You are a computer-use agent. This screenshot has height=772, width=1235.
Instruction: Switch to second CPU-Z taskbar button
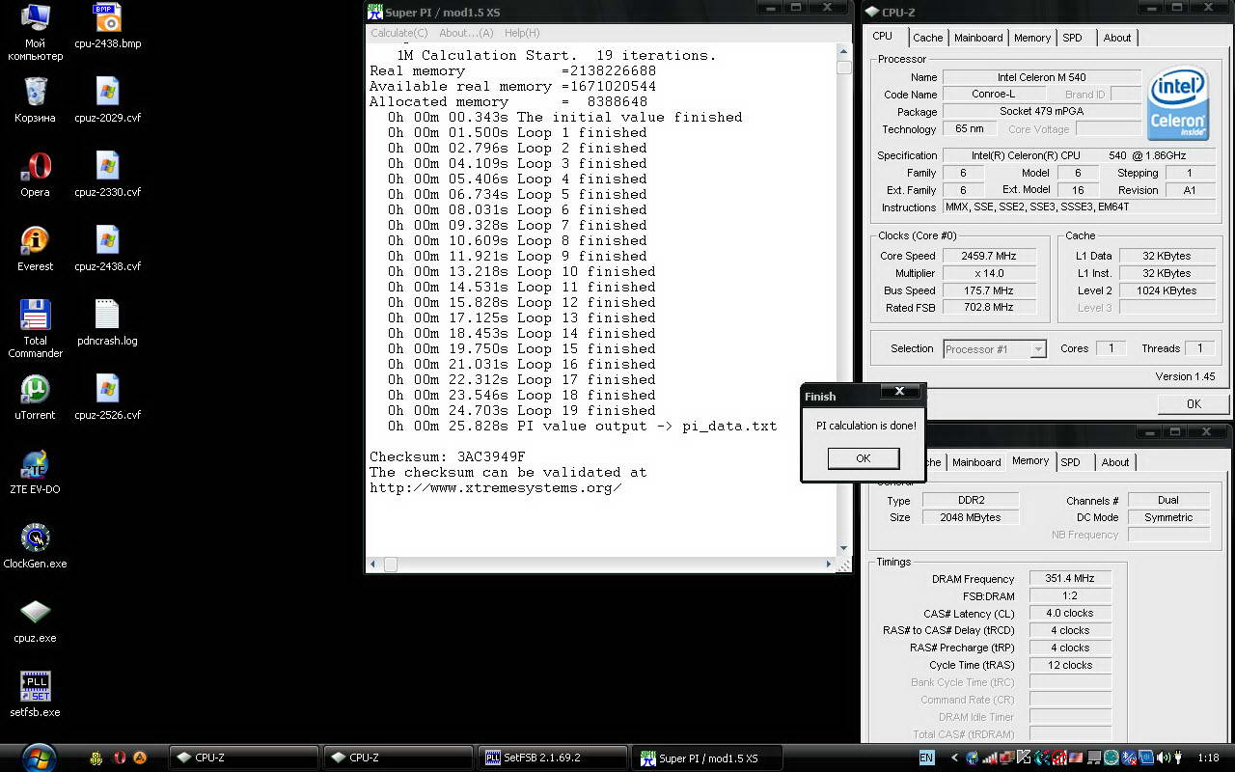398,758
